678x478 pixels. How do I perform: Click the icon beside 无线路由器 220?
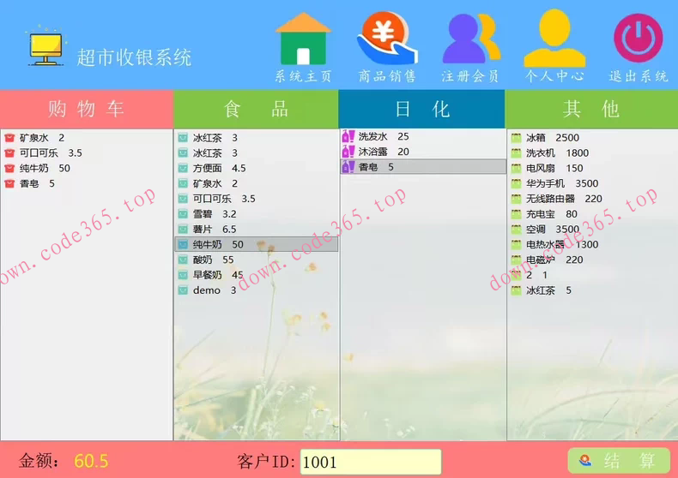point(517,199)
